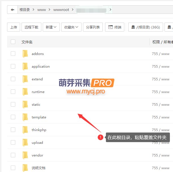Navigate to www in the breadcrumb
173x172 pixels.
pos(42,10)
